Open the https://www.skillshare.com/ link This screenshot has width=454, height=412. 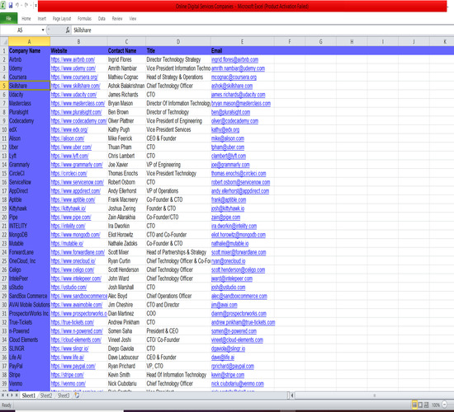tap(76, 86)
